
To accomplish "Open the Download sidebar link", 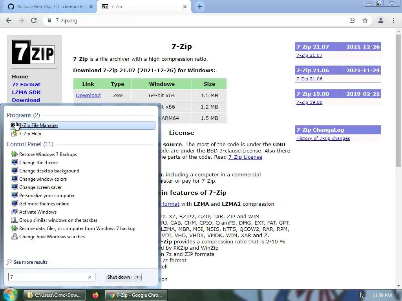I will click(26, 100).
